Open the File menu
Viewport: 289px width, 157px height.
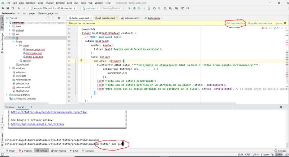click(x=8, y=3)
